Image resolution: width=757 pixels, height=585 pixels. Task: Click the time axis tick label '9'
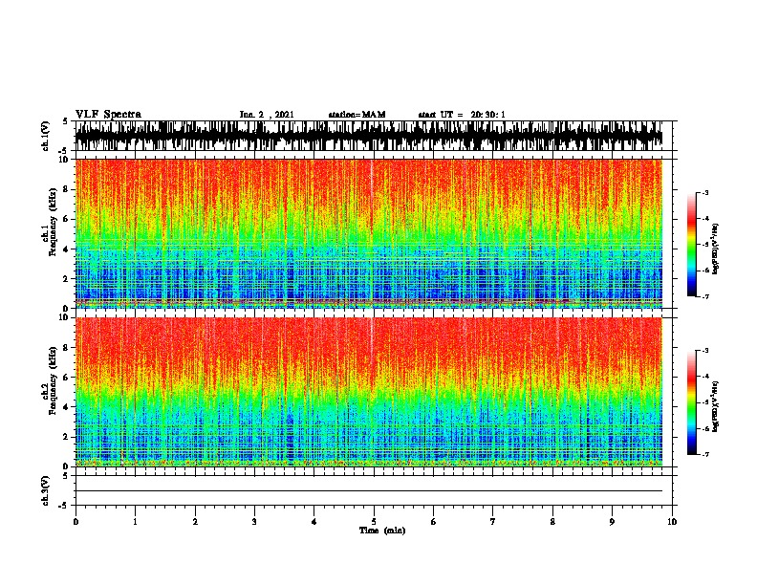point(612,522)
